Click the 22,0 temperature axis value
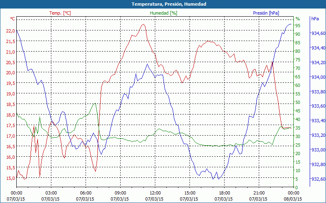The height and width of the screenshot is (203, 326). 11,31
